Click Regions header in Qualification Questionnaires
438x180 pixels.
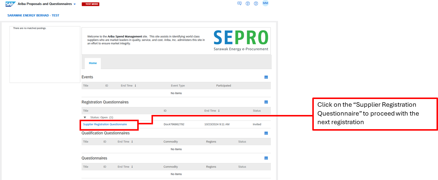click(x=211, y=142)
